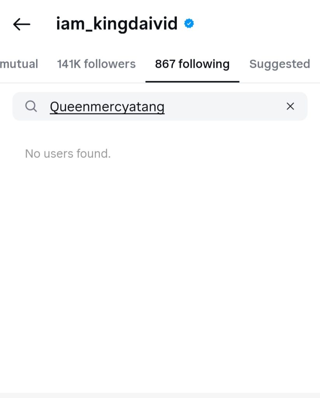Click the blue verified badge

coord(189,24)
